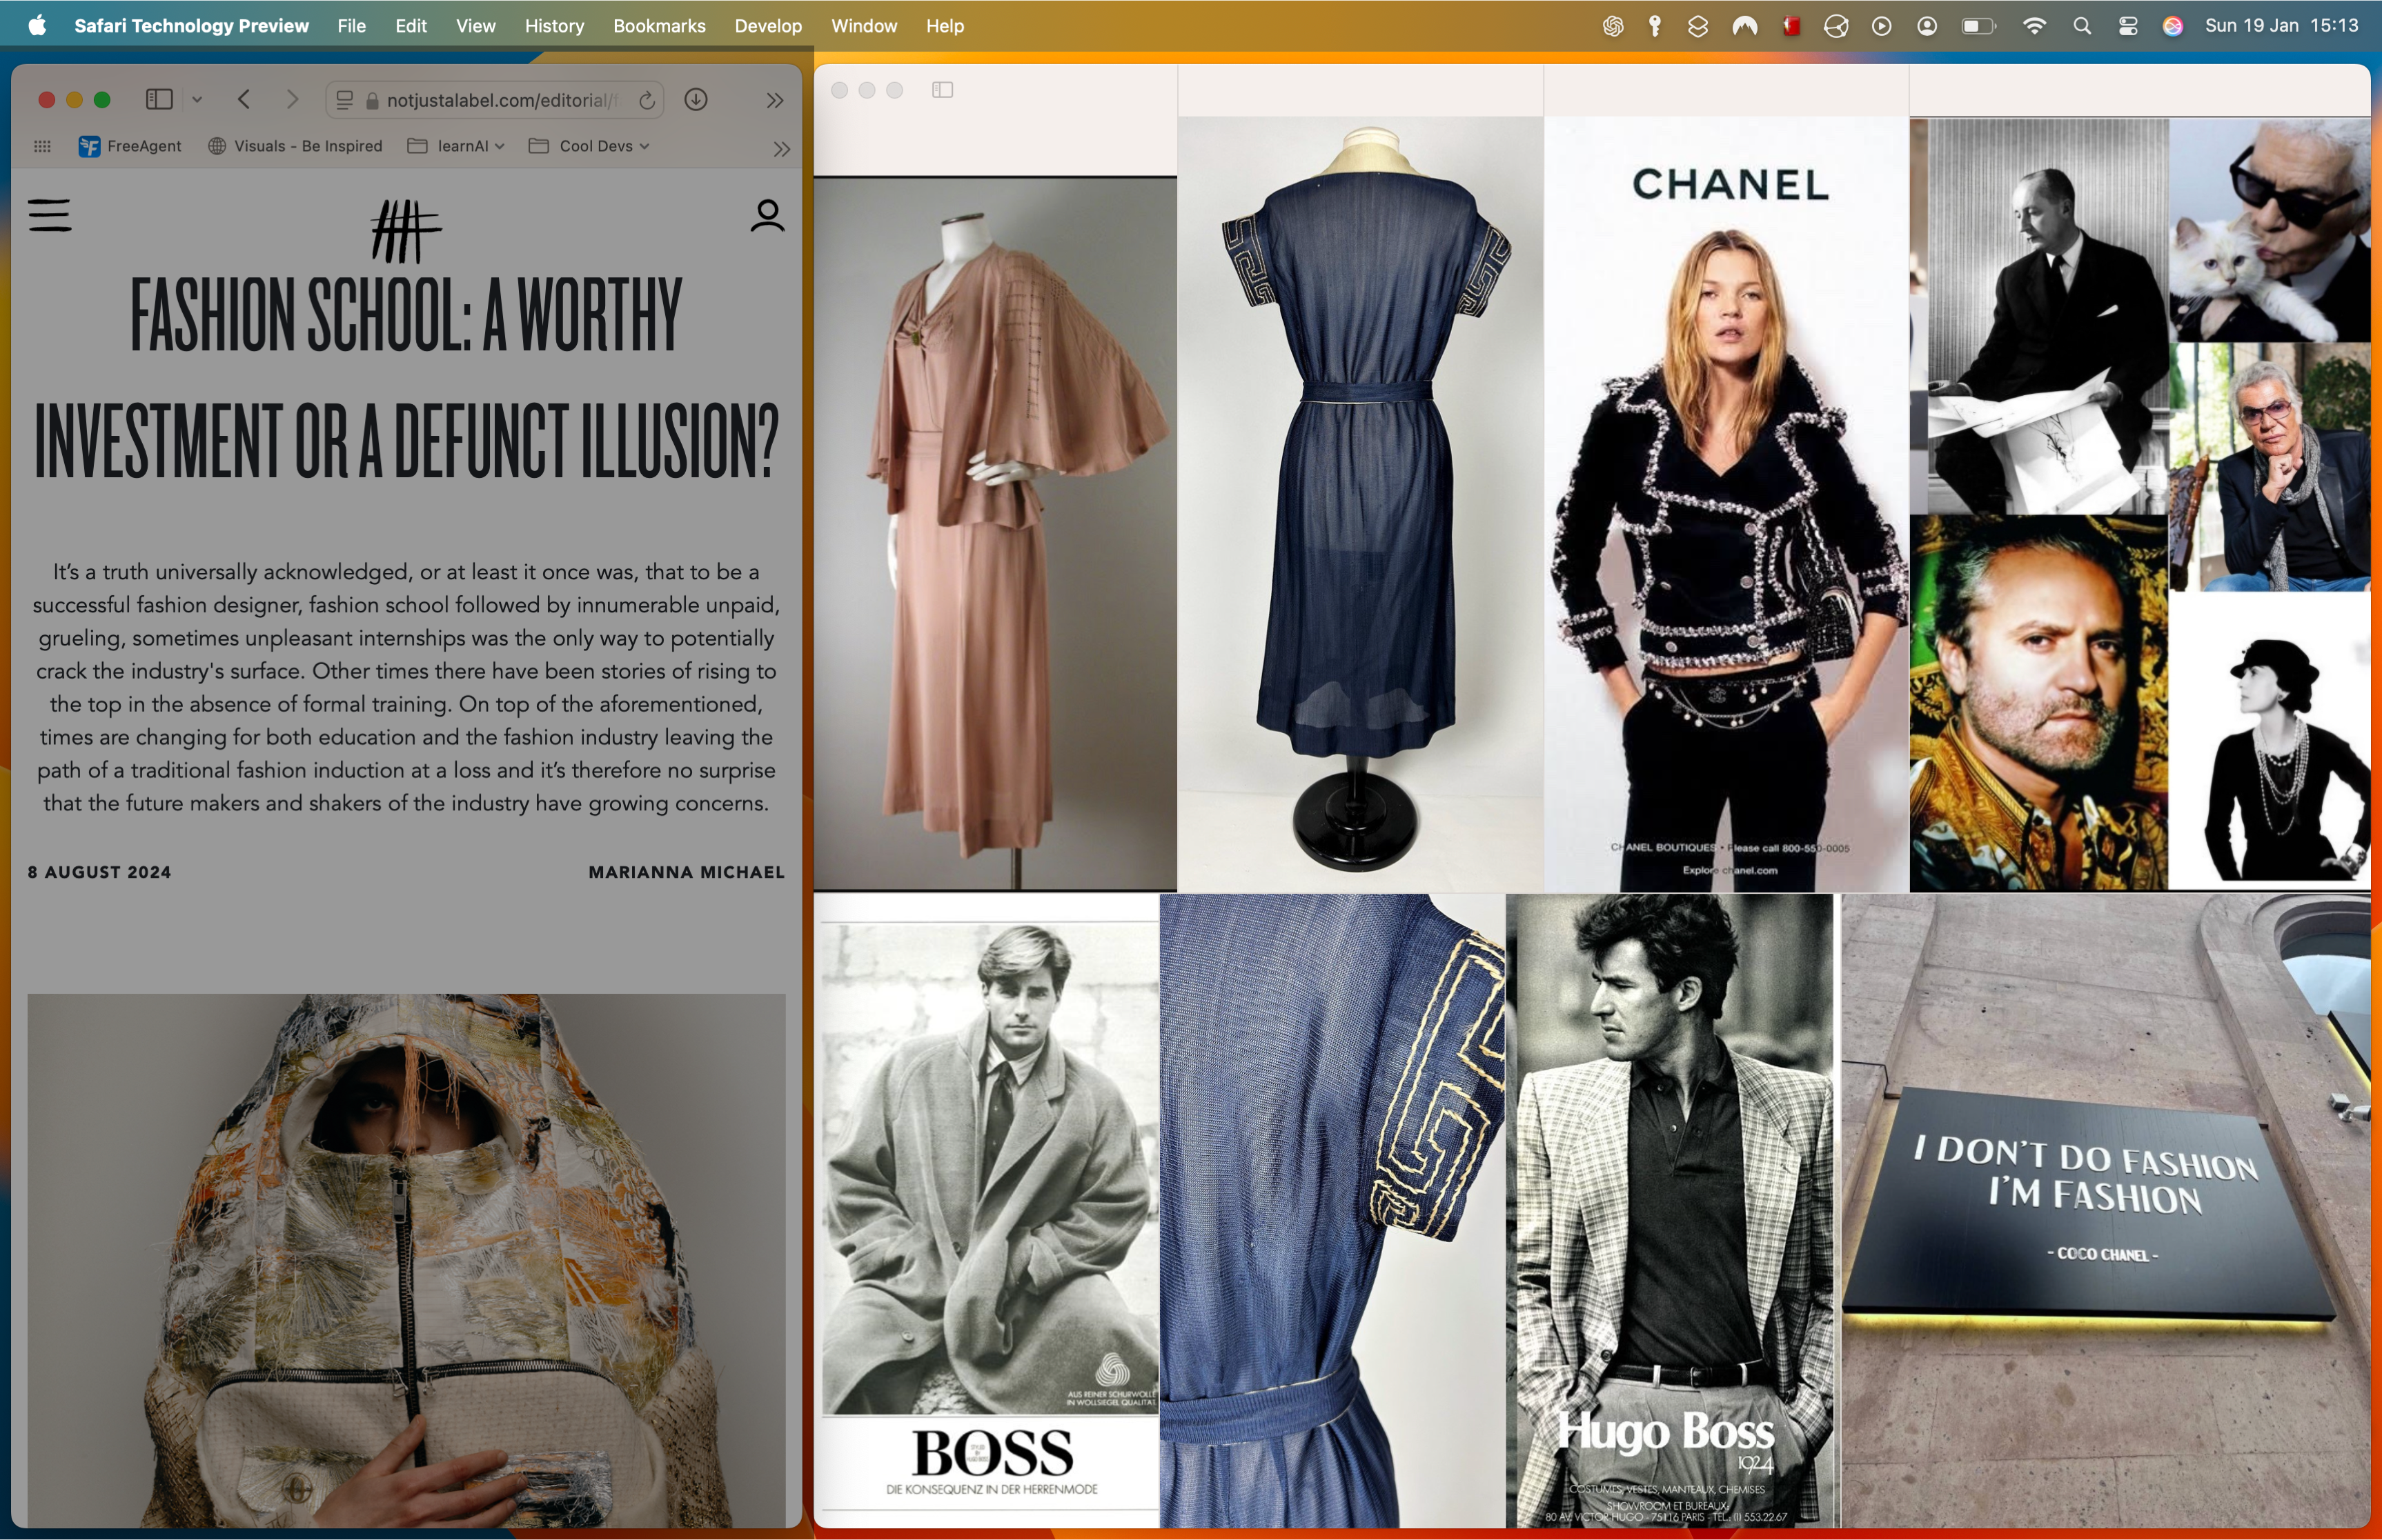Screen dimensions: 2382x1540
Task: Reload the notjustalabel page
Action: coord(647,100)
